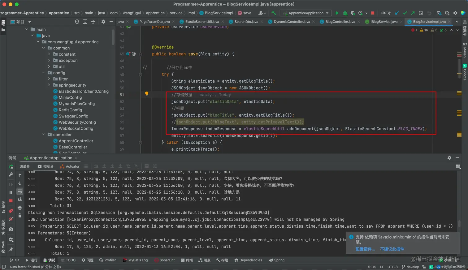Open the Actuator tab
Viewport: 468px width, 270px height.
70,166
